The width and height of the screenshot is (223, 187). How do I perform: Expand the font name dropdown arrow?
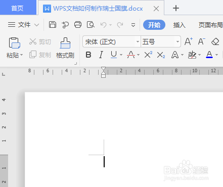pyautogui.click(x=138, y=41)
